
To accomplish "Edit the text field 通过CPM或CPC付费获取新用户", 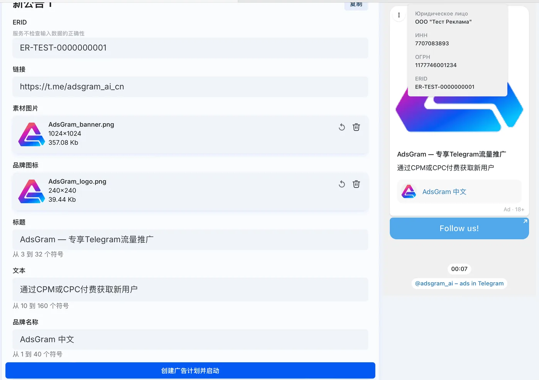I will pyautogui.click(x=190, y=290).
